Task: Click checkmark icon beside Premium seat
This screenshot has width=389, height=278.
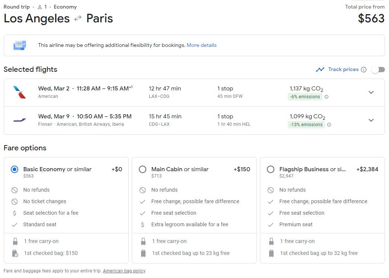Action: pyautogui.click(x=271, y=225)
